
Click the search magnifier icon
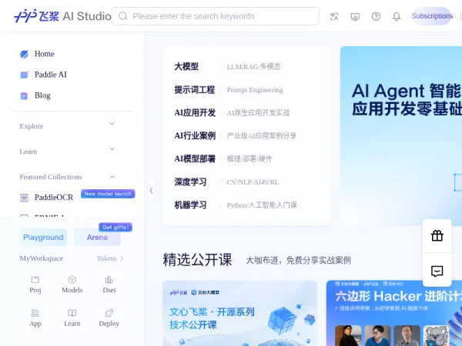123,16
